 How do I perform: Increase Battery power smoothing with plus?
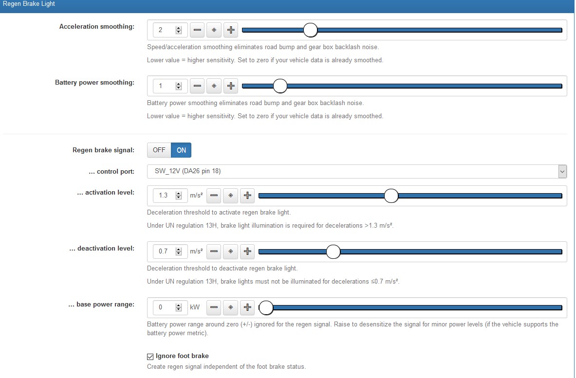(x=231, y=86)
